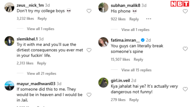
Task: Expand 'View all 15 replies'
Action: point(137,70)
